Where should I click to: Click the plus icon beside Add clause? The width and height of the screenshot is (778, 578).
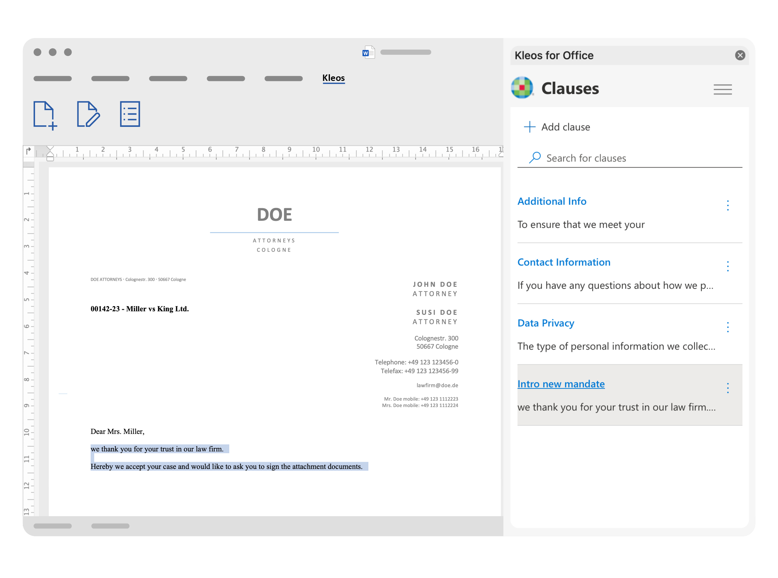click(530, 127)
